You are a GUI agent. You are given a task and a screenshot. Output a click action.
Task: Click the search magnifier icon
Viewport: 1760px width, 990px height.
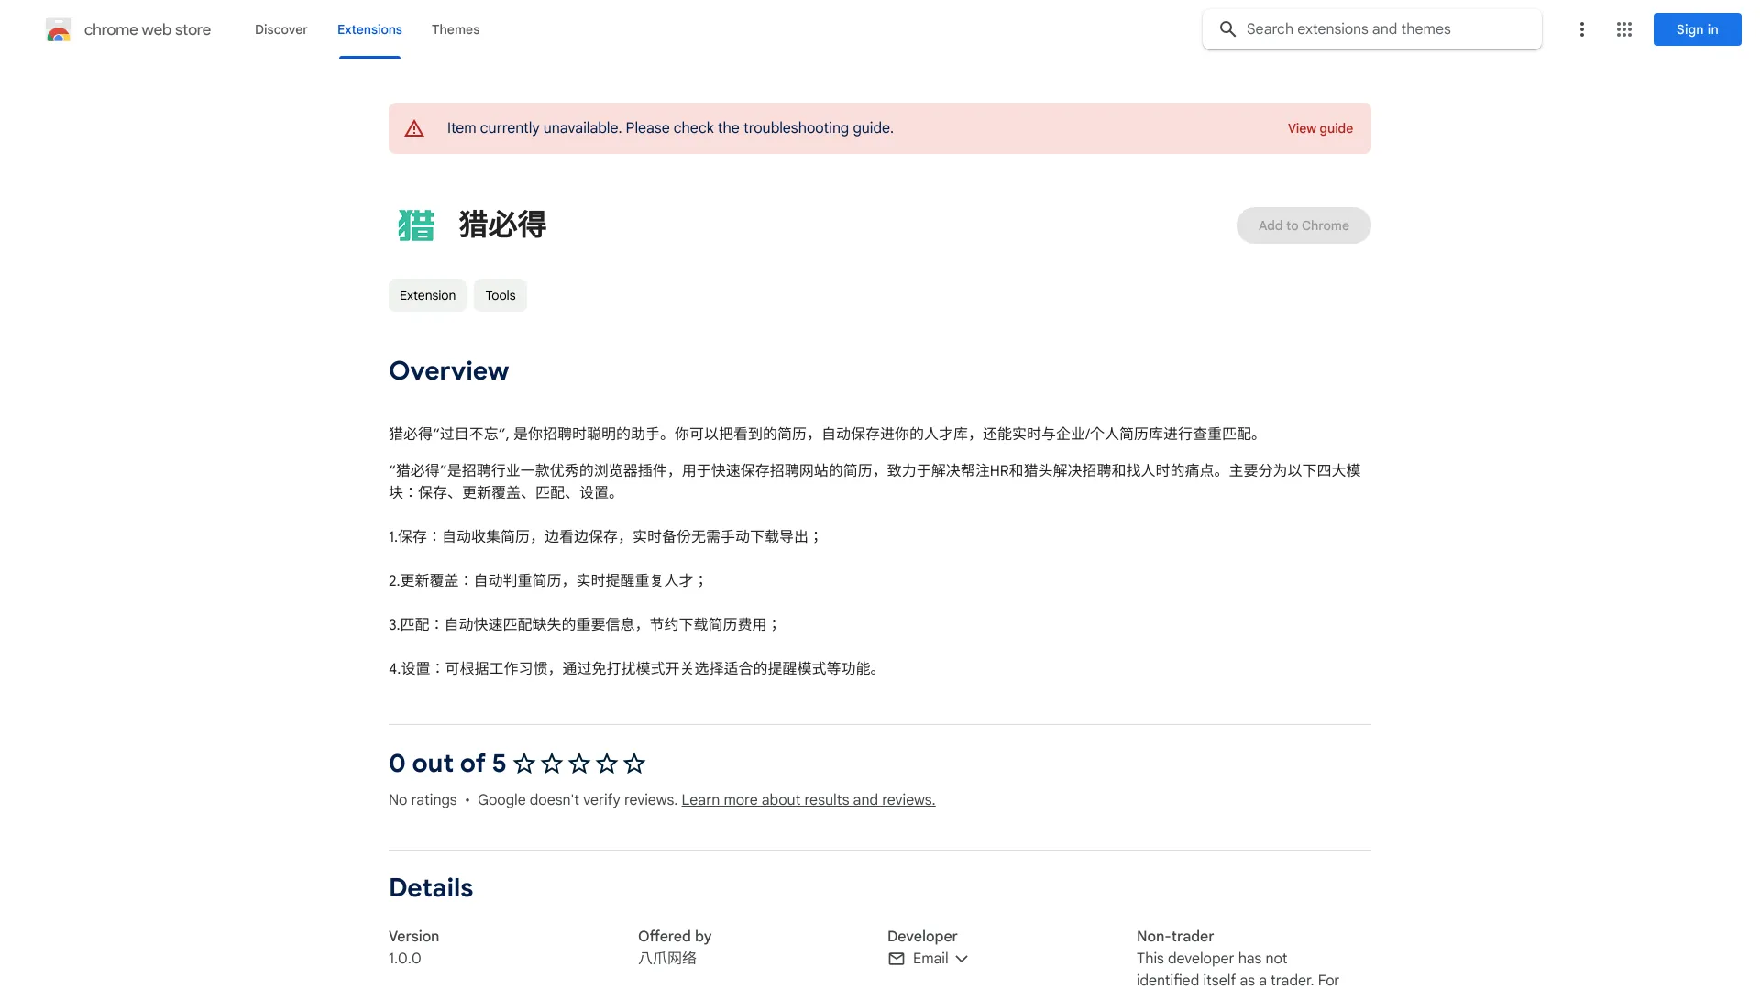point(1227,28)
